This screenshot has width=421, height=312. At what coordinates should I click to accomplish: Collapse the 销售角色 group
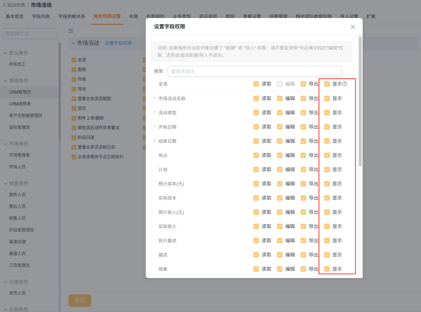click(6, 183)
